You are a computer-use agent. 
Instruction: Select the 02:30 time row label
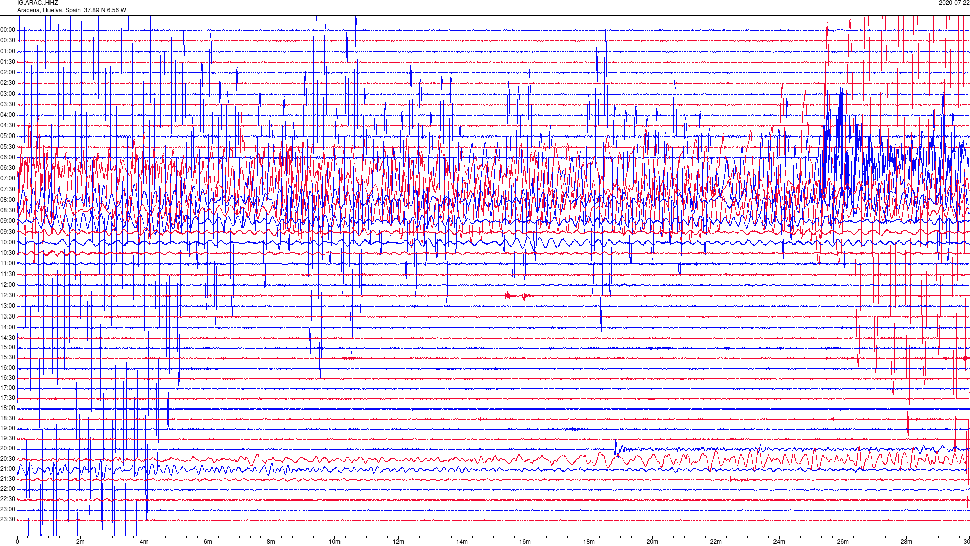pyautogui.click(x=8, y=83)
